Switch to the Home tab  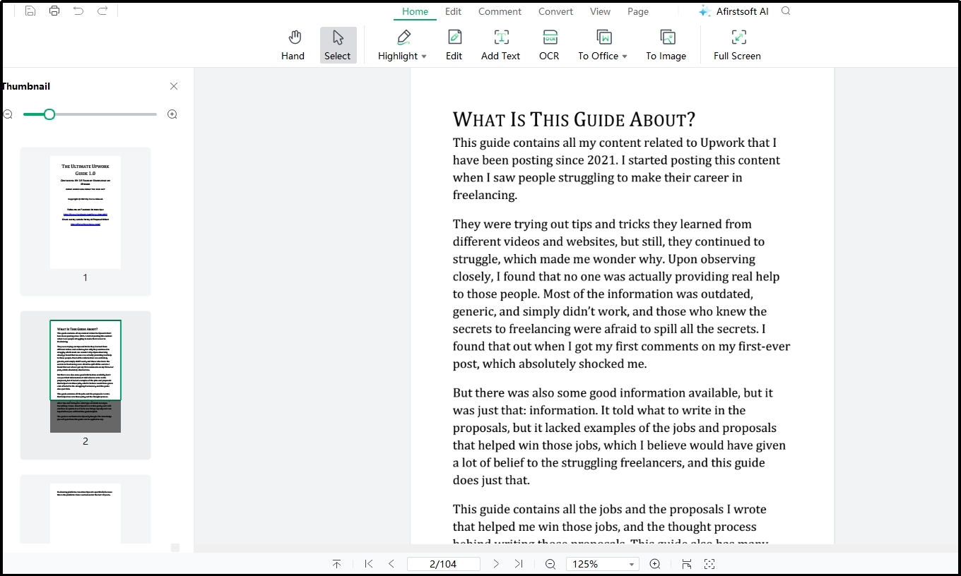[415, 11]
